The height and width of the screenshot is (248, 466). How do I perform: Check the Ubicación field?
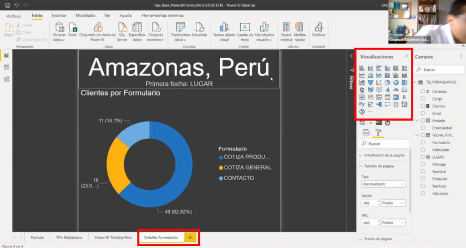click(x=423, y=193)
